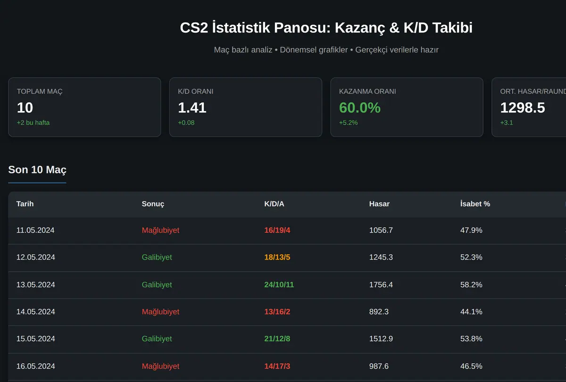This screenshot has height=382, width=566.
Task: Click the K/D/A value 13/16/2
Action: click(x=277, y=312)
